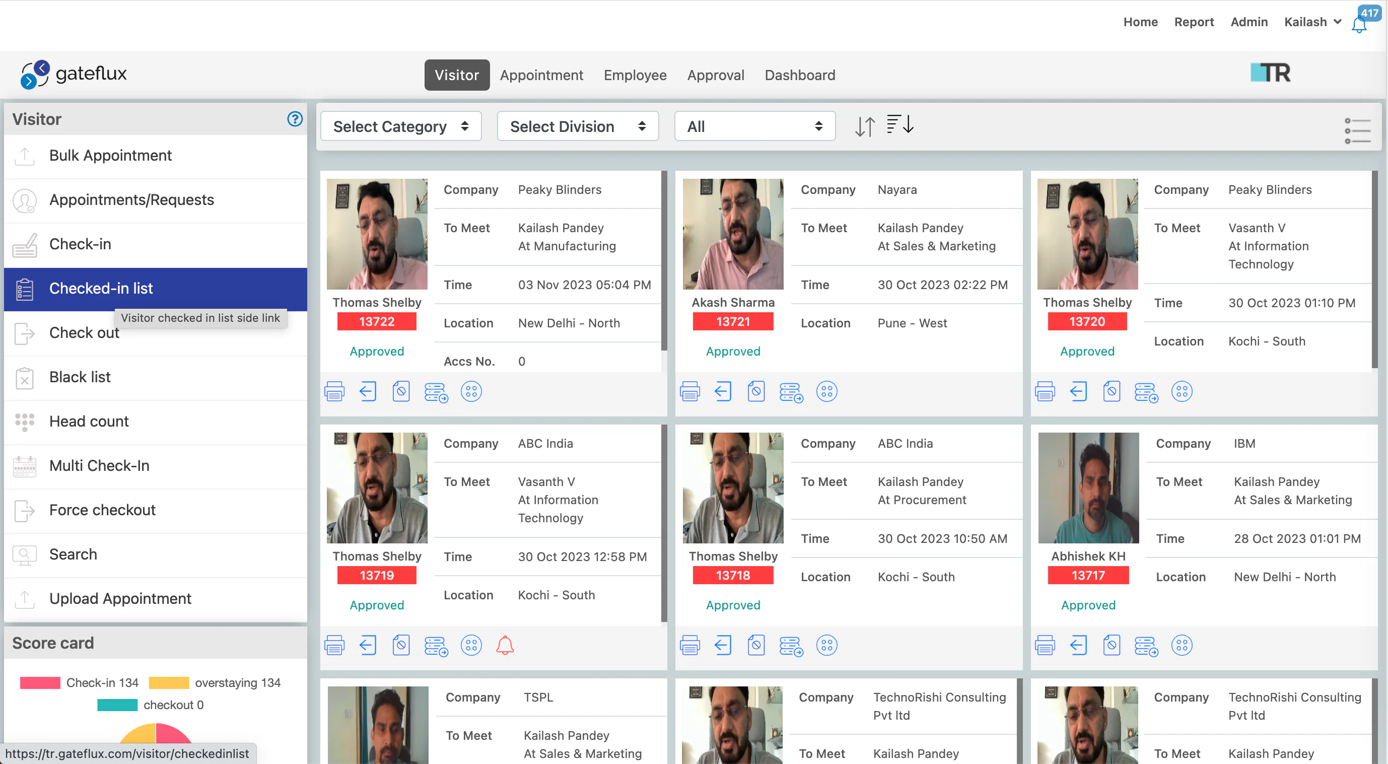Open Black list in sidebar
Image resolution: width=1388 pixels, height=764 pixels.
click(x=155, y=377)
